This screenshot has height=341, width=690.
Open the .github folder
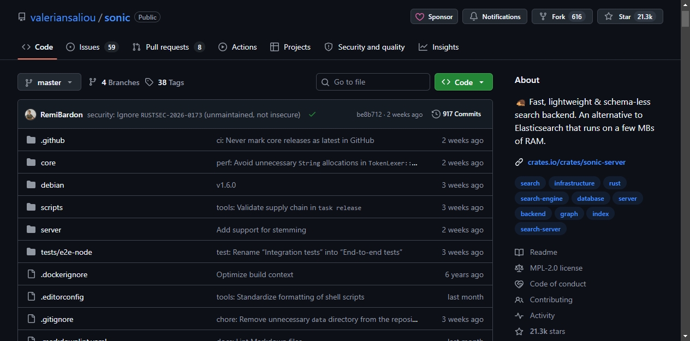(x=53, y=140)
